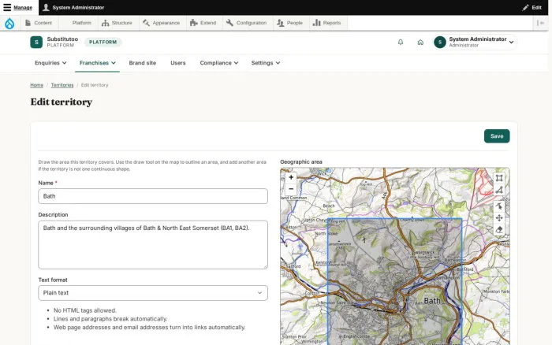Open the System Administrator account dropdown
Viewport: 552px width, 345px height.
pos(475,43)
